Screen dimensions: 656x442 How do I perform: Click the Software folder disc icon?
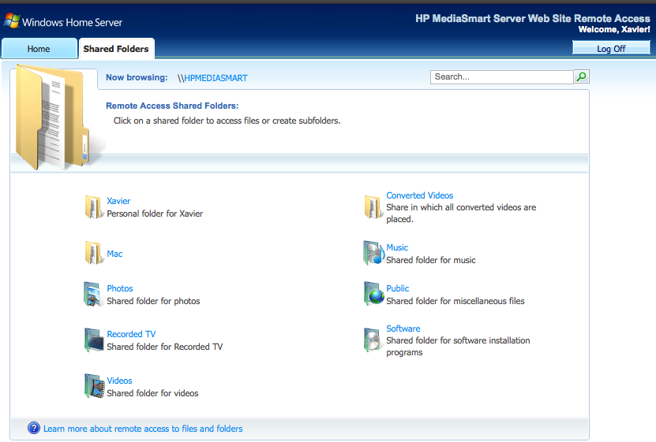(372, 340)
